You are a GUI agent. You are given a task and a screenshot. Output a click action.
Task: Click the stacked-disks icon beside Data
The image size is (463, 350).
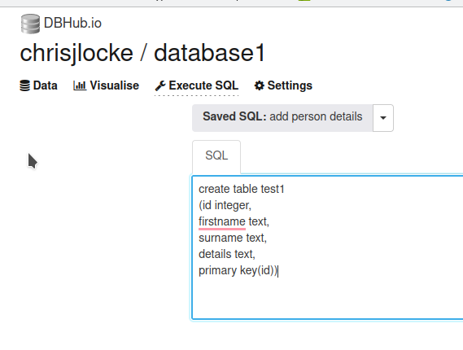pos(24,85)
